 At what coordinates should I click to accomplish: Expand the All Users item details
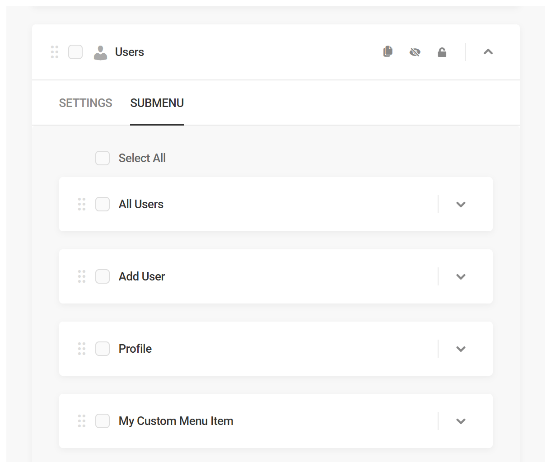tap(461, 204)
